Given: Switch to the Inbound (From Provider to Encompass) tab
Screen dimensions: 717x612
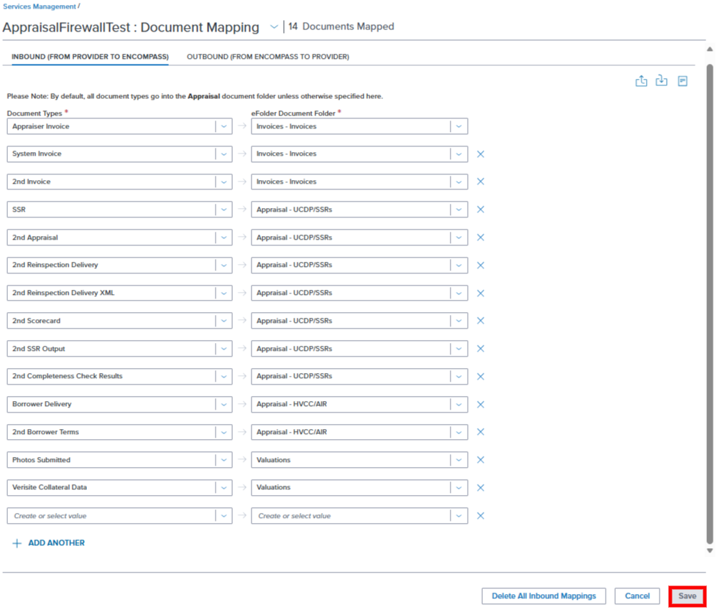Looking at the screenshot, I should click(x=90, y=57).
